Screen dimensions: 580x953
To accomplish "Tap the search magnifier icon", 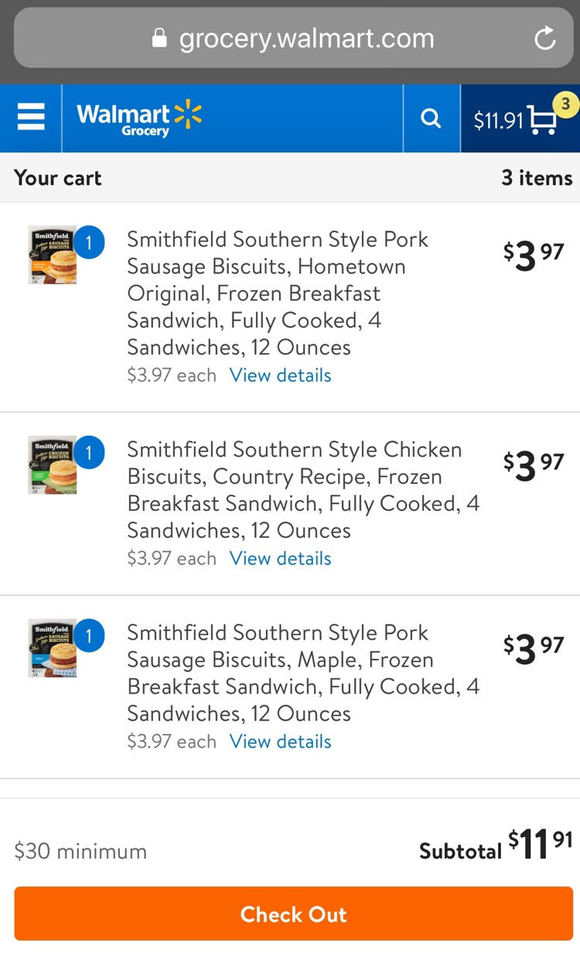I will point(431,118).
